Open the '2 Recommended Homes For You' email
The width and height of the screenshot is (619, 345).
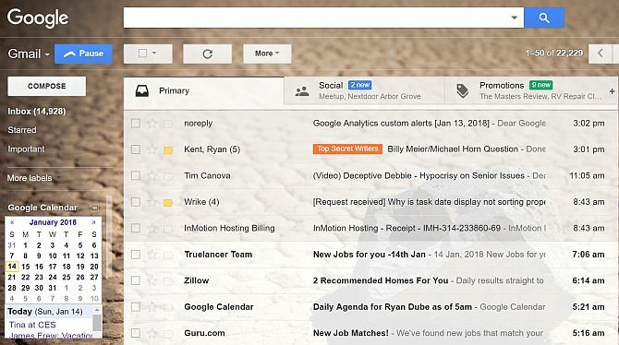tap(381, 280)
